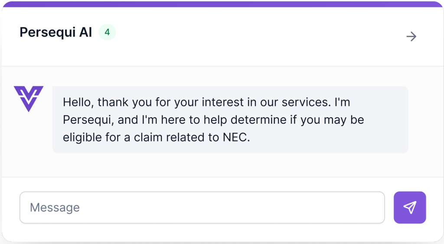This screenshot has width=444, height=244.
Task: Click the Message placeholder text
Action: 55,208
